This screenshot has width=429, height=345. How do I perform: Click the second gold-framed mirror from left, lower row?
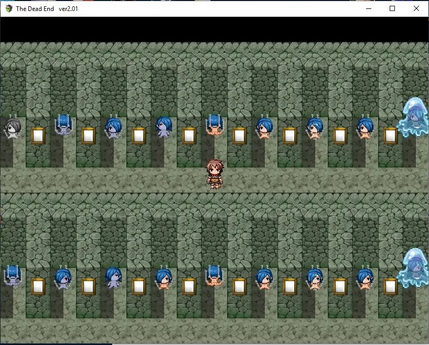(x=89, y=286)
